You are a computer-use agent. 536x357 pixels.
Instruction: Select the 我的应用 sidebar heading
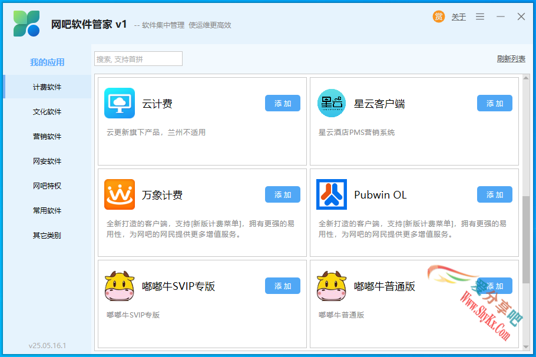[47, 62]
